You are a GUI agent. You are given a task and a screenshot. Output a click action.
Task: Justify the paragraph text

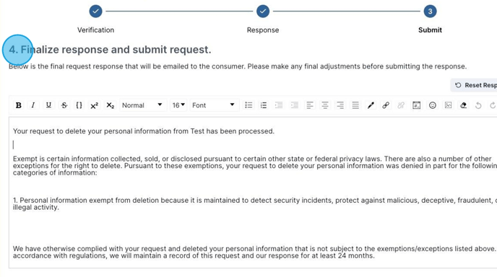[x=355, y=105]
